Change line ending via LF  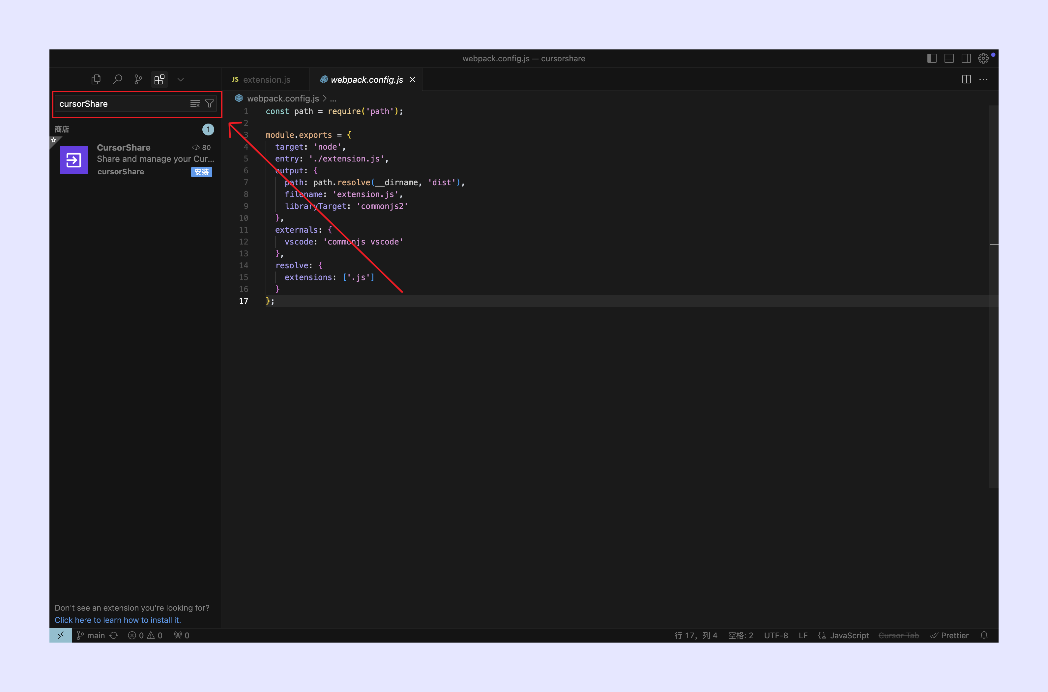(x=803, y=636)
